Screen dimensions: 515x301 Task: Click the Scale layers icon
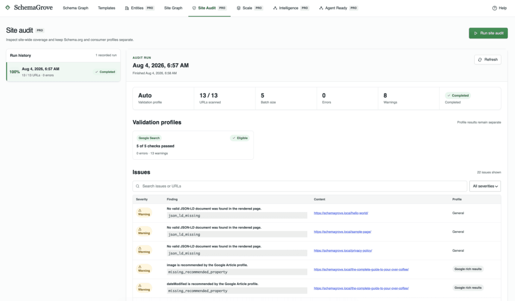tap(238, 8)
